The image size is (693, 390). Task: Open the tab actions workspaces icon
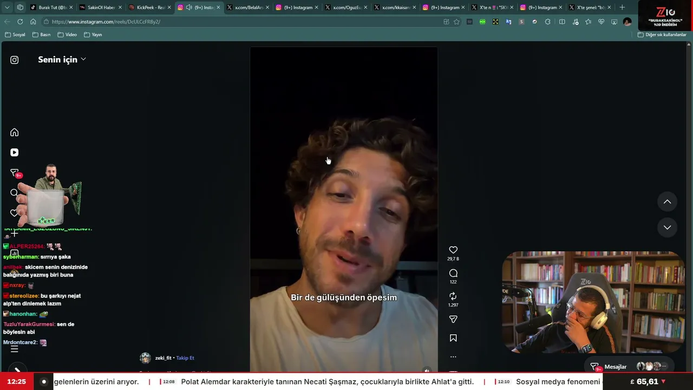pos(20,8)
